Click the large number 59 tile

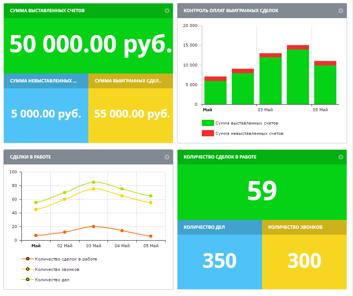262,191
